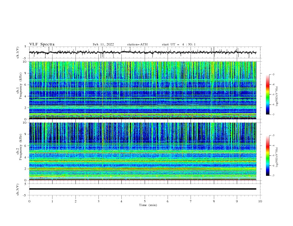Viewport: 293px width, 226px height.
Task: Click the ch.1 voltage waveform trace
Action: (142, 52)
